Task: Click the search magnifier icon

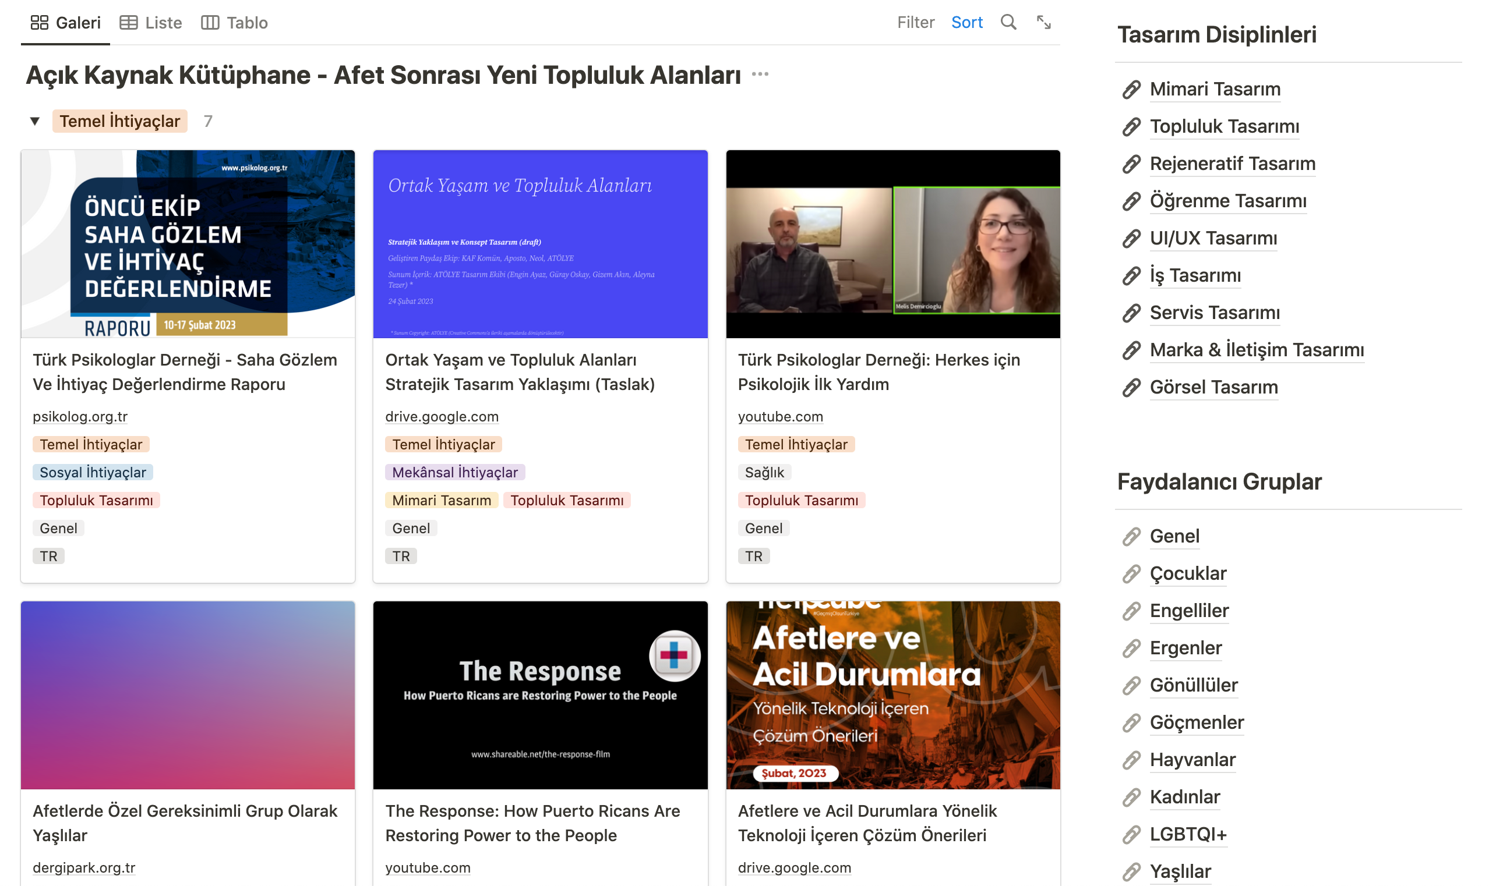Action: click(1008, 23)
